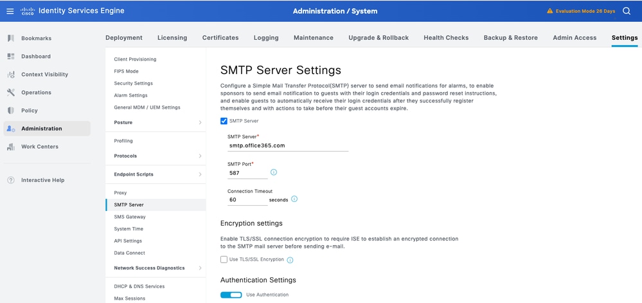Open Operations in the sidebar

tap(37, 92)
